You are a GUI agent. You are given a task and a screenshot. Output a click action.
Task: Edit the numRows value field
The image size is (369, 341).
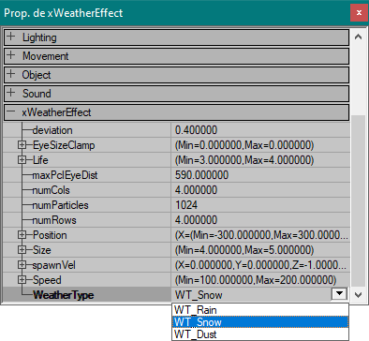(260, 220)
